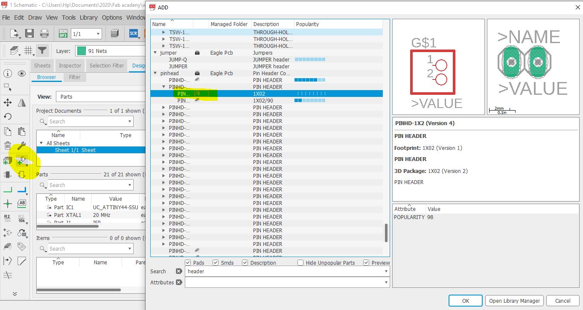
Task: Switch to the Inspector tab
Action: (x=70, y=65)
